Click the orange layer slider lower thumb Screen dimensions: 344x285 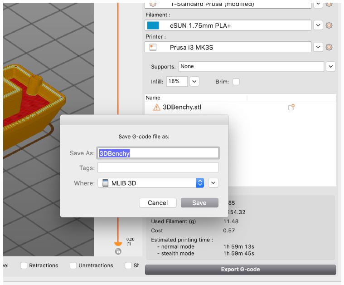(118, 243)
